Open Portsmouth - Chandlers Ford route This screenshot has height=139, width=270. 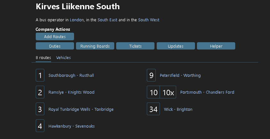click(207, 92)
